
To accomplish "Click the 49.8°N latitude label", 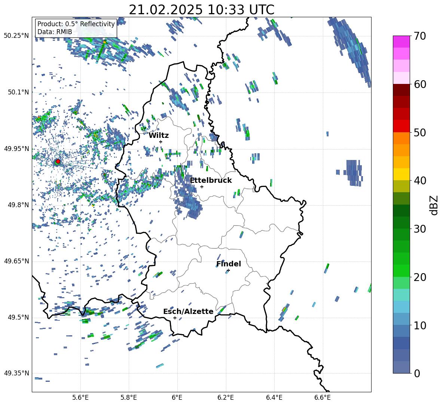I will click(18, 205).
